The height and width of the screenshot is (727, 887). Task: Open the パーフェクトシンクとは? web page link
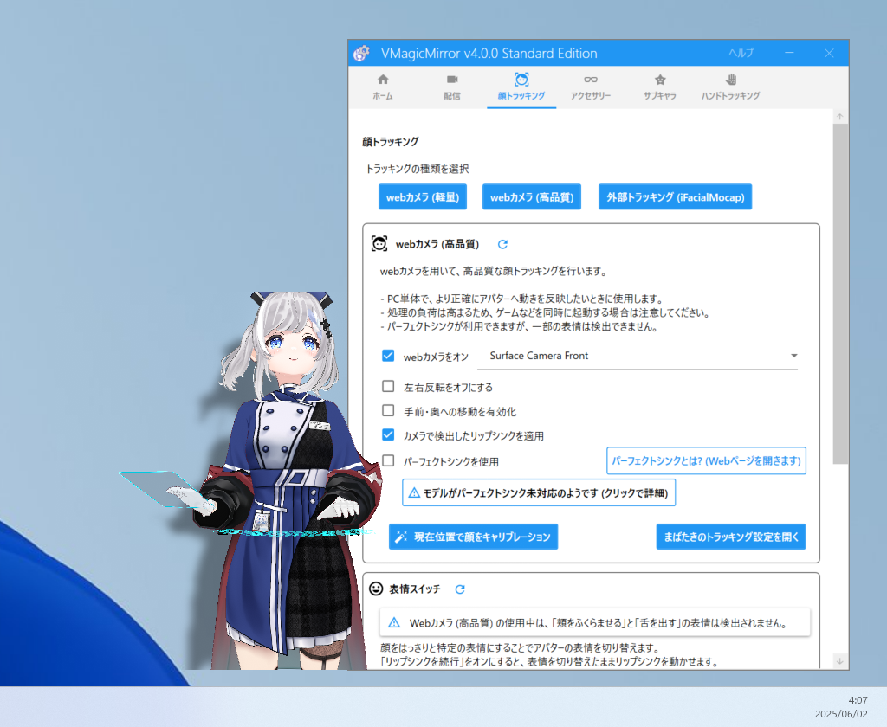(706, 460)
